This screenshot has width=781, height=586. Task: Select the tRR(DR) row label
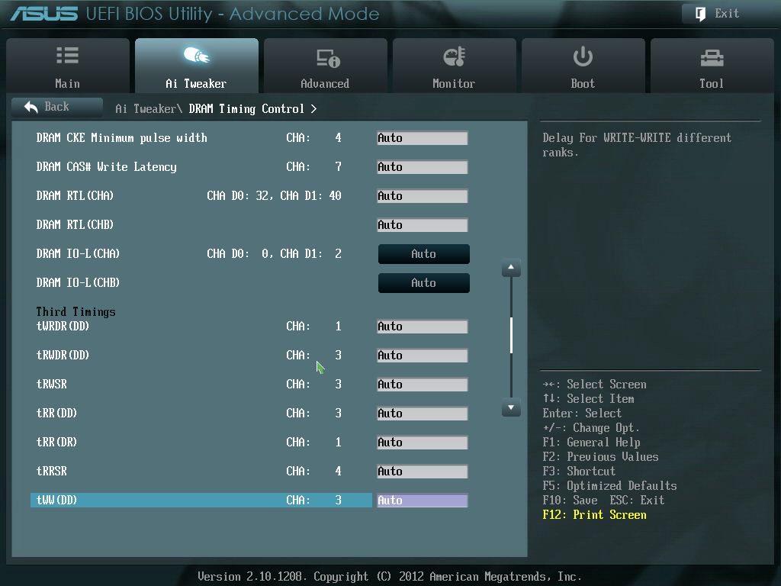pos(56,442)
